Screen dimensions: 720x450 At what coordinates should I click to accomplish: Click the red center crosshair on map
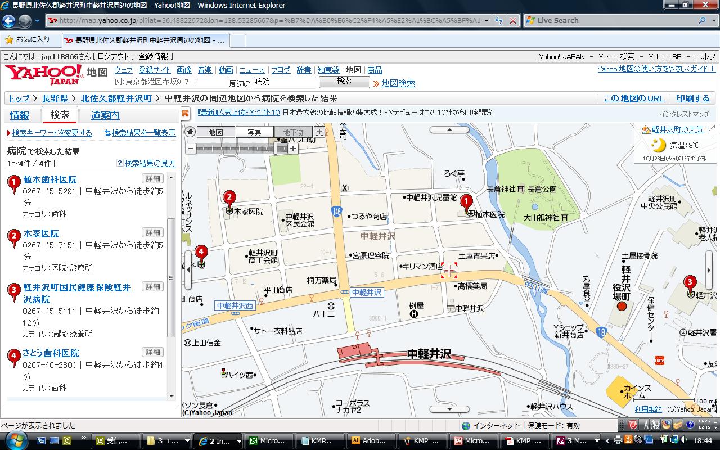point(449,271)
